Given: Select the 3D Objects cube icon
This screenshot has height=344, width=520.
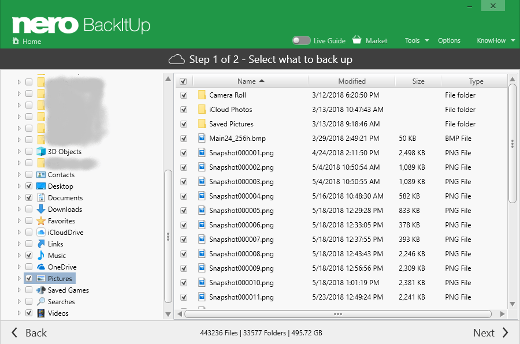Looking at the screenshot, I should [x=41, y=151].
